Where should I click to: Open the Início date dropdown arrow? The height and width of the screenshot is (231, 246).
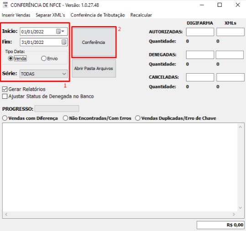click(63, 31)
